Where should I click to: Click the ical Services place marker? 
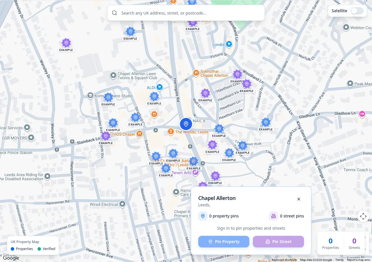tap(27, 128)
